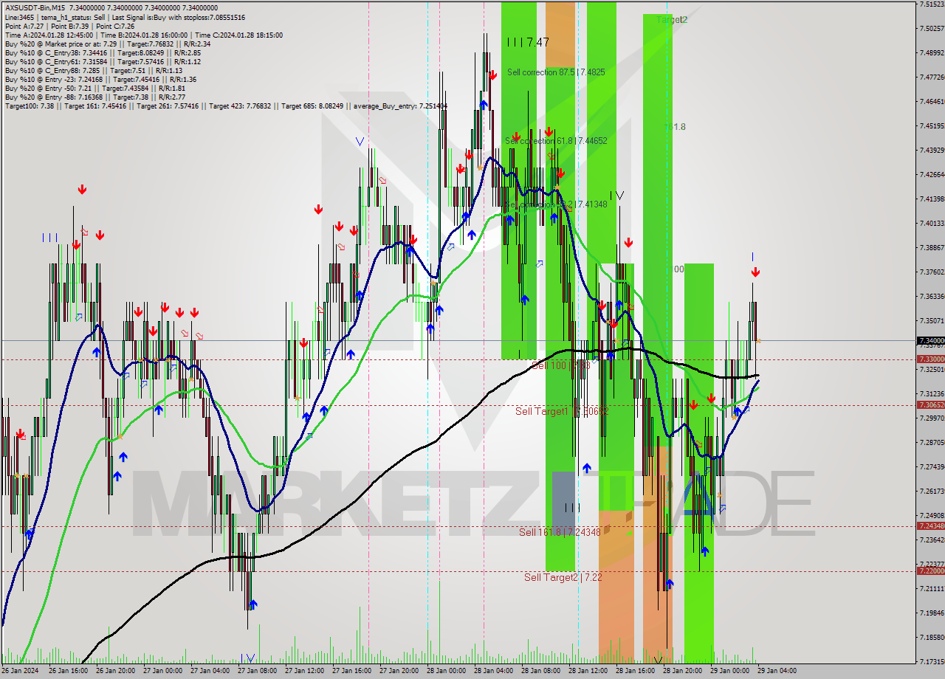Click the '161.8' label on green zone
945x679 pixels.
675,127
